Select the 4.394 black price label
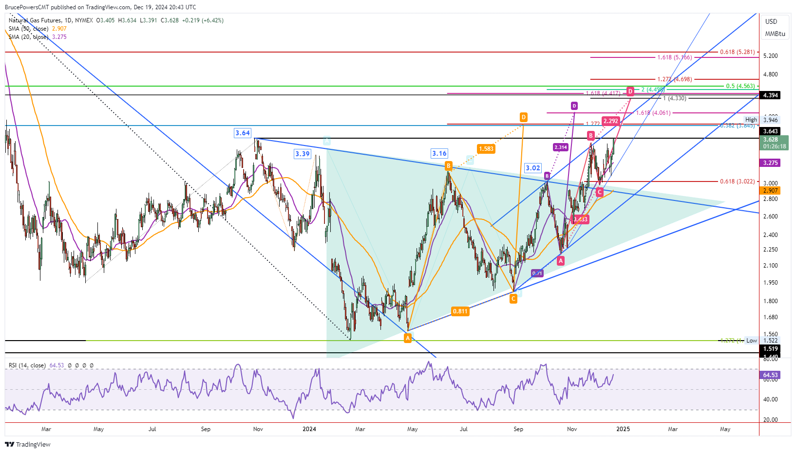The image size is (796, 453). click(770, 95)
